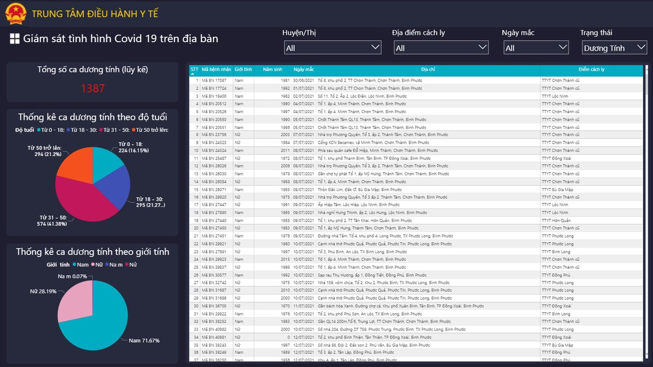
Task: Expand the Địa điểm cách ly dropdown
Action: click(441, 48)
